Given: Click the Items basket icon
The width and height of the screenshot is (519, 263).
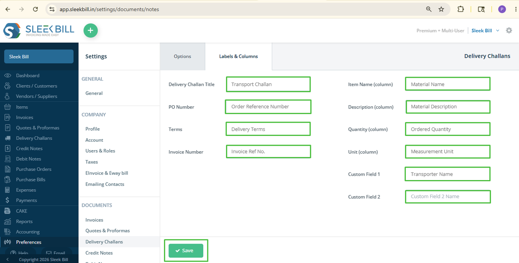Looking at the screenshot, I should (7, 107).
